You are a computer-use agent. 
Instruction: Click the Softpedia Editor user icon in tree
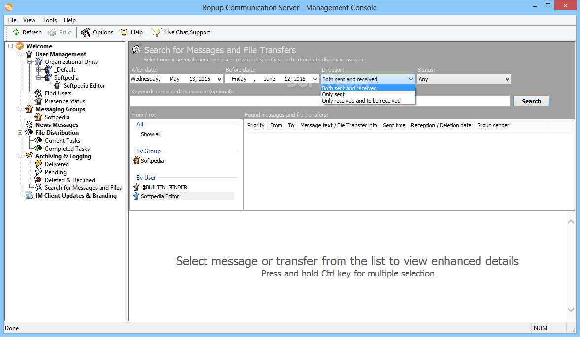click(x=57, y=86)
